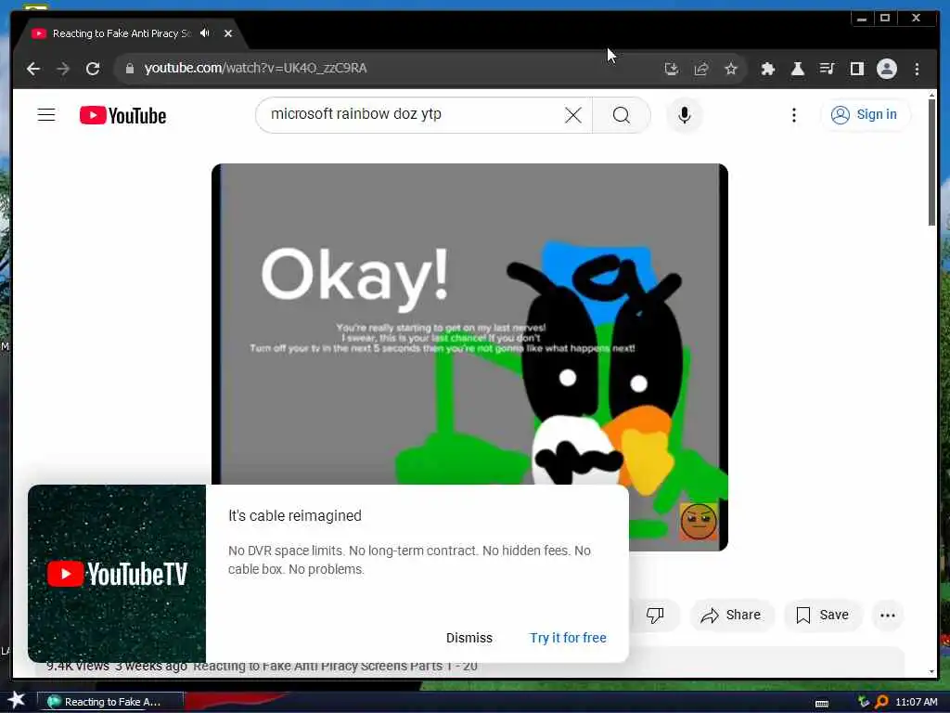Go to YouTube home via logo
The height and width of the screenshot is (713, 950).
pos(122,114)
